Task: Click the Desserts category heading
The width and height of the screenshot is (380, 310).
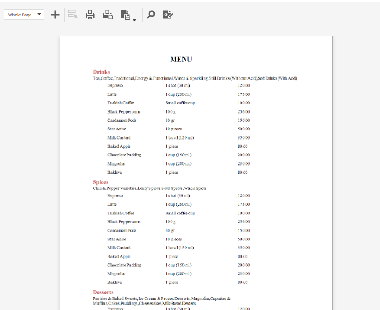Action: 103,292
